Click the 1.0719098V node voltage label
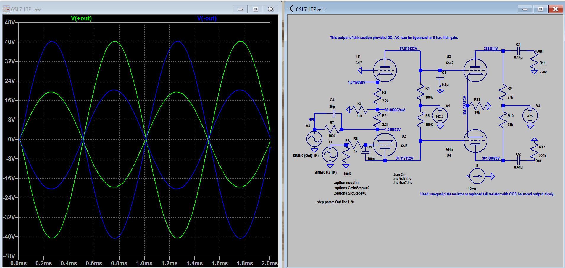 [x=356, y=83]
